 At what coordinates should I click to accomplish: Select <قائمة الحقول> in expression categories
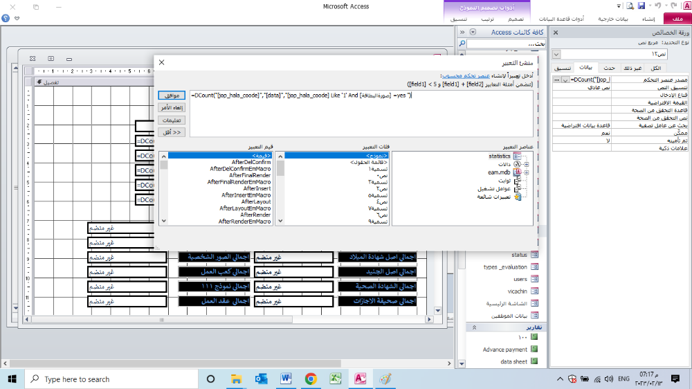click(369, 163)
